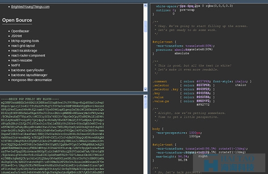Click the body selector
Viewport: 268px width, 174px height.
tap(156, 129)
